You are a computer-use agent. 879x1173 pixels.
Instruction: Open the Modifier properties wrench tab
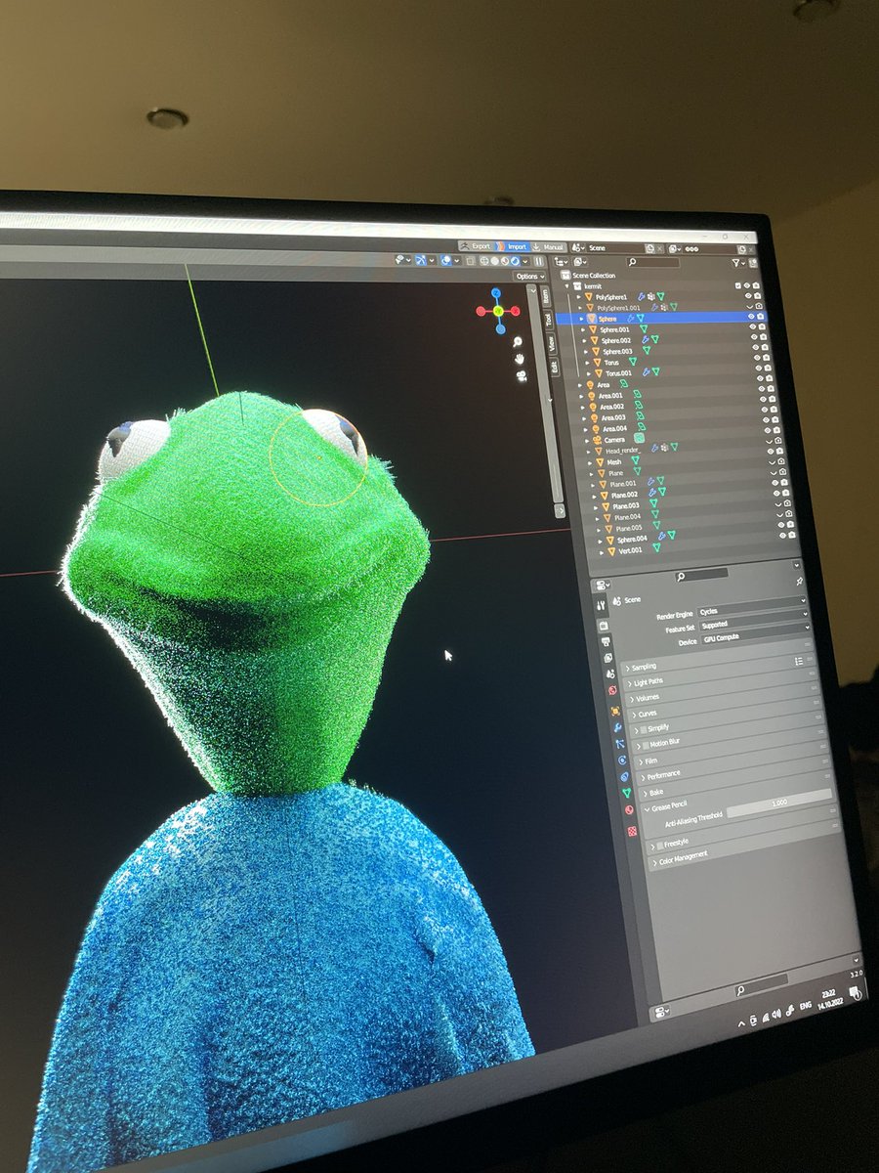click(617, 727)
